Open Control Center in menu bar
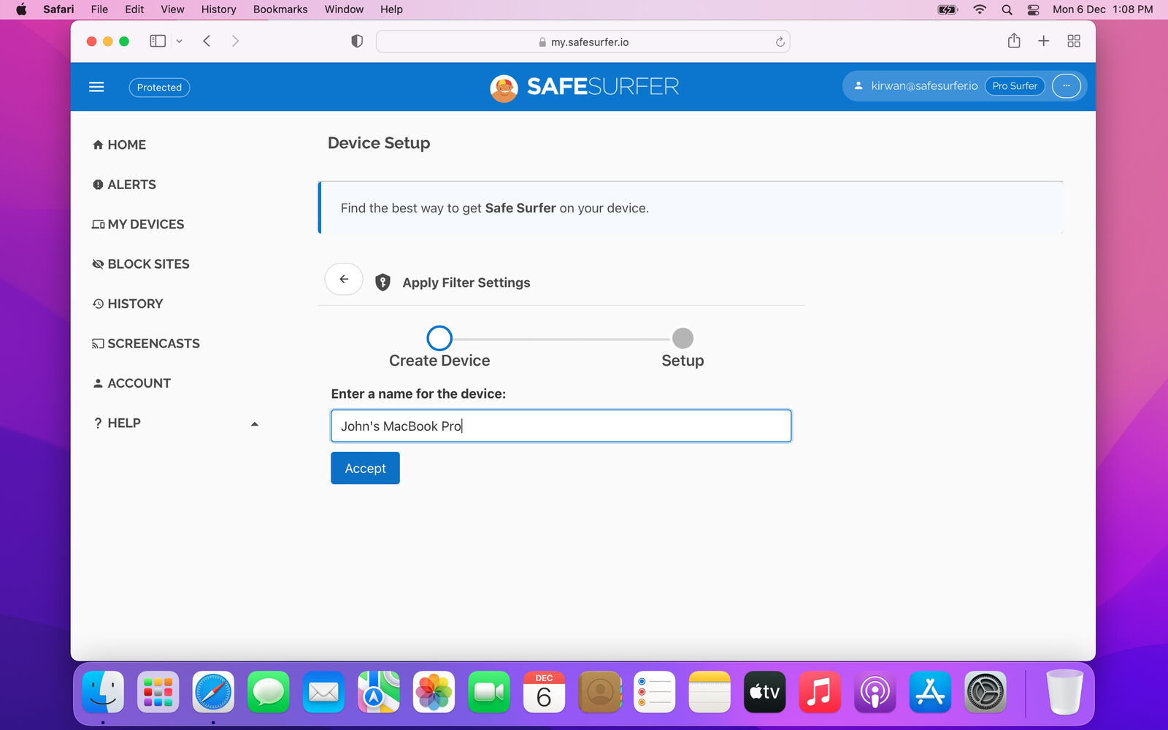This screenshot has height=730, width=1168. tap(1033, 9)
